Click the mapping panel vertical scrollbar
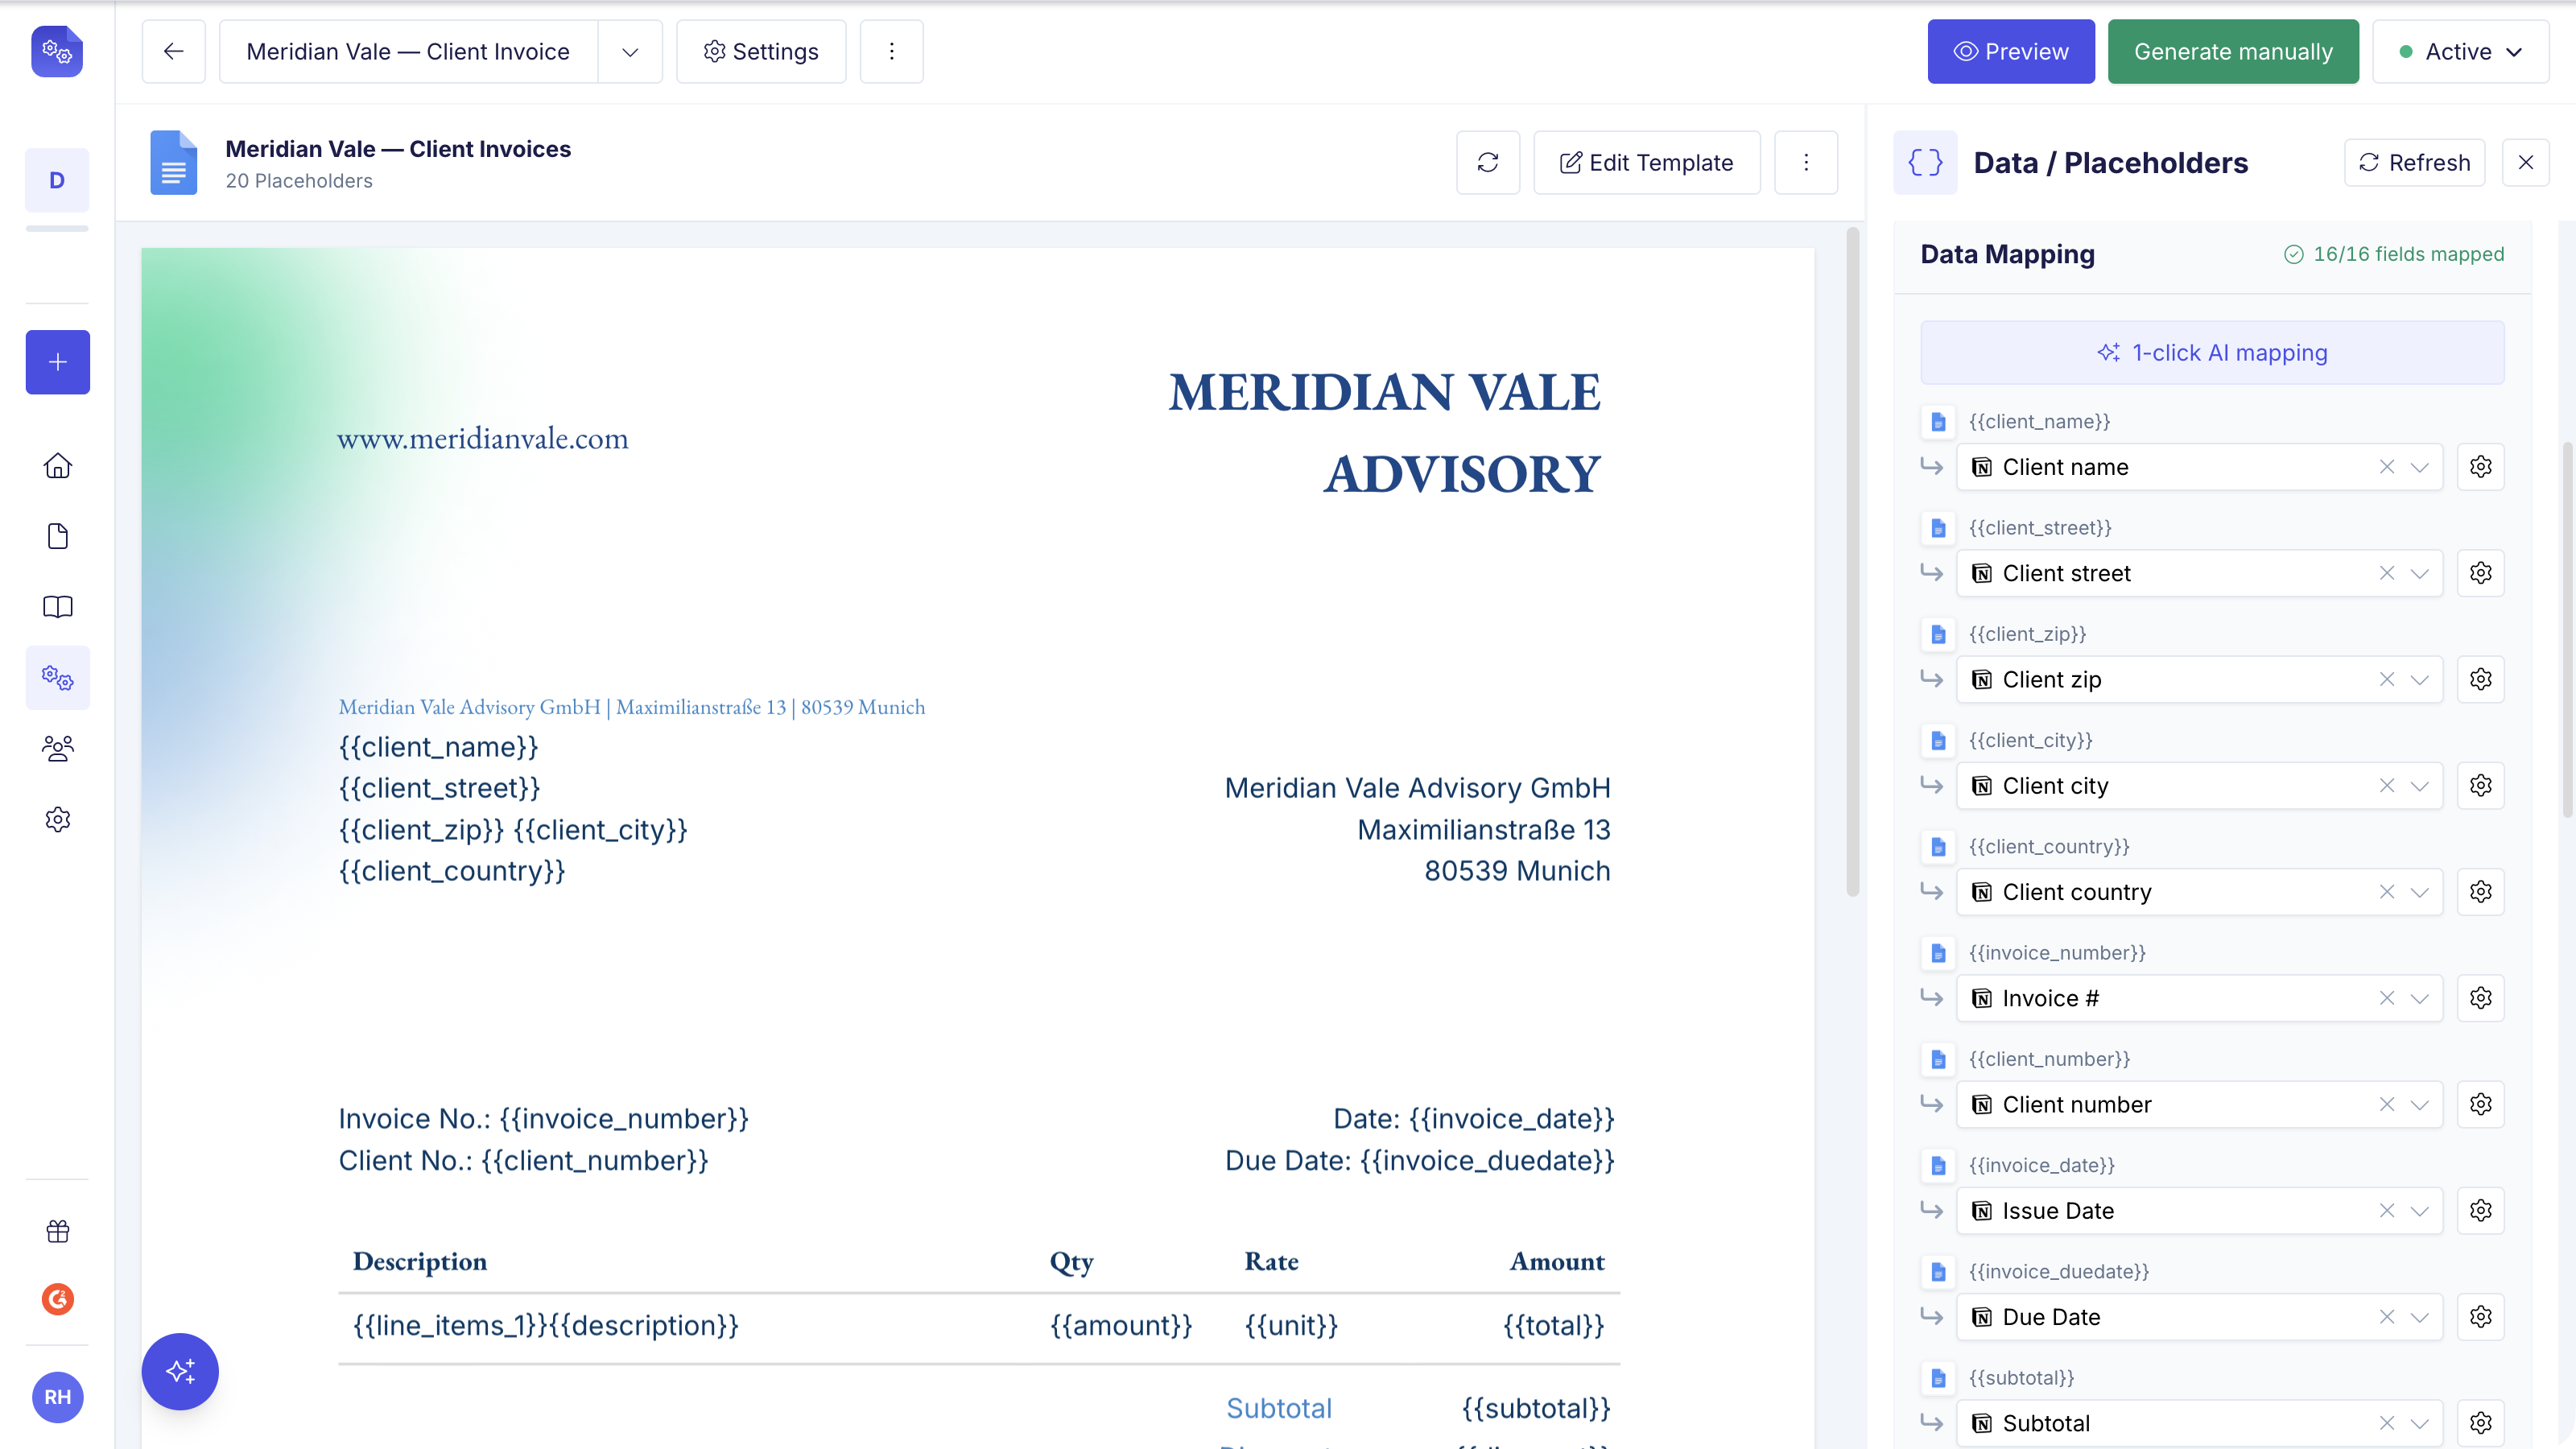Image resolution: width=2576 pixels, height=1449 pixels. 2567,630
